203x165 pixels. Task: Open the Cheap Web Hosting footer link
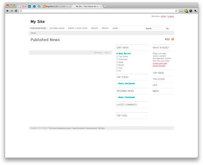79,128
